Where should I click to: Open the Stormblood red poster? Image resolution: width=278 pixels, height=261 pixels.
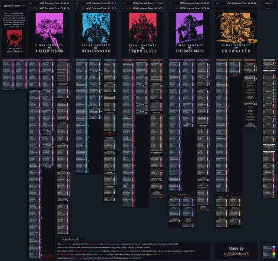click(143, 28)
